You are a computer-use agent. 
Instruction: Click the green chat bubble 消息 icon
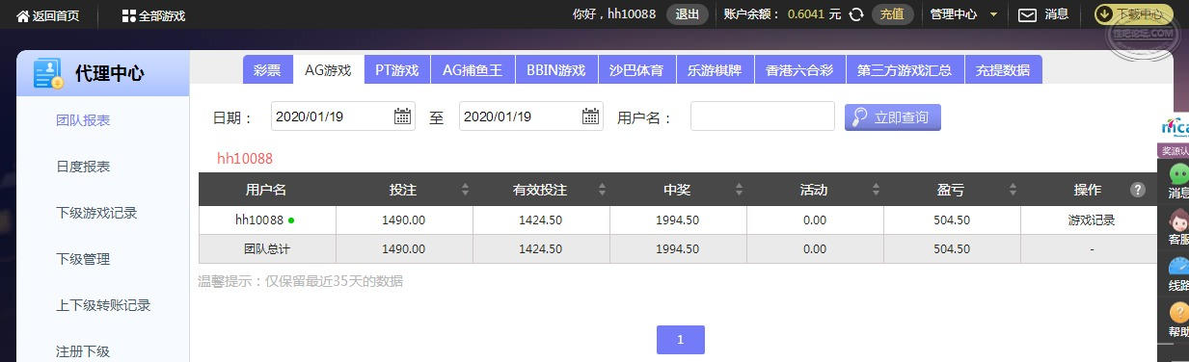[1178, 174]
